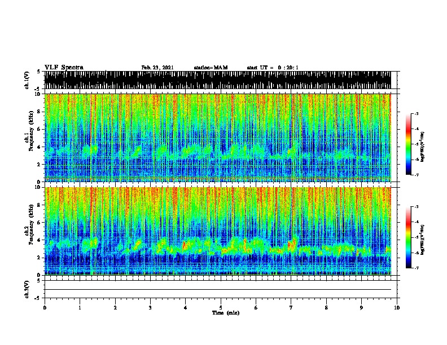Viewport: 447px width, 345px height.
Task: Click the time axis tick labeled 0
Action: point(45,308)
